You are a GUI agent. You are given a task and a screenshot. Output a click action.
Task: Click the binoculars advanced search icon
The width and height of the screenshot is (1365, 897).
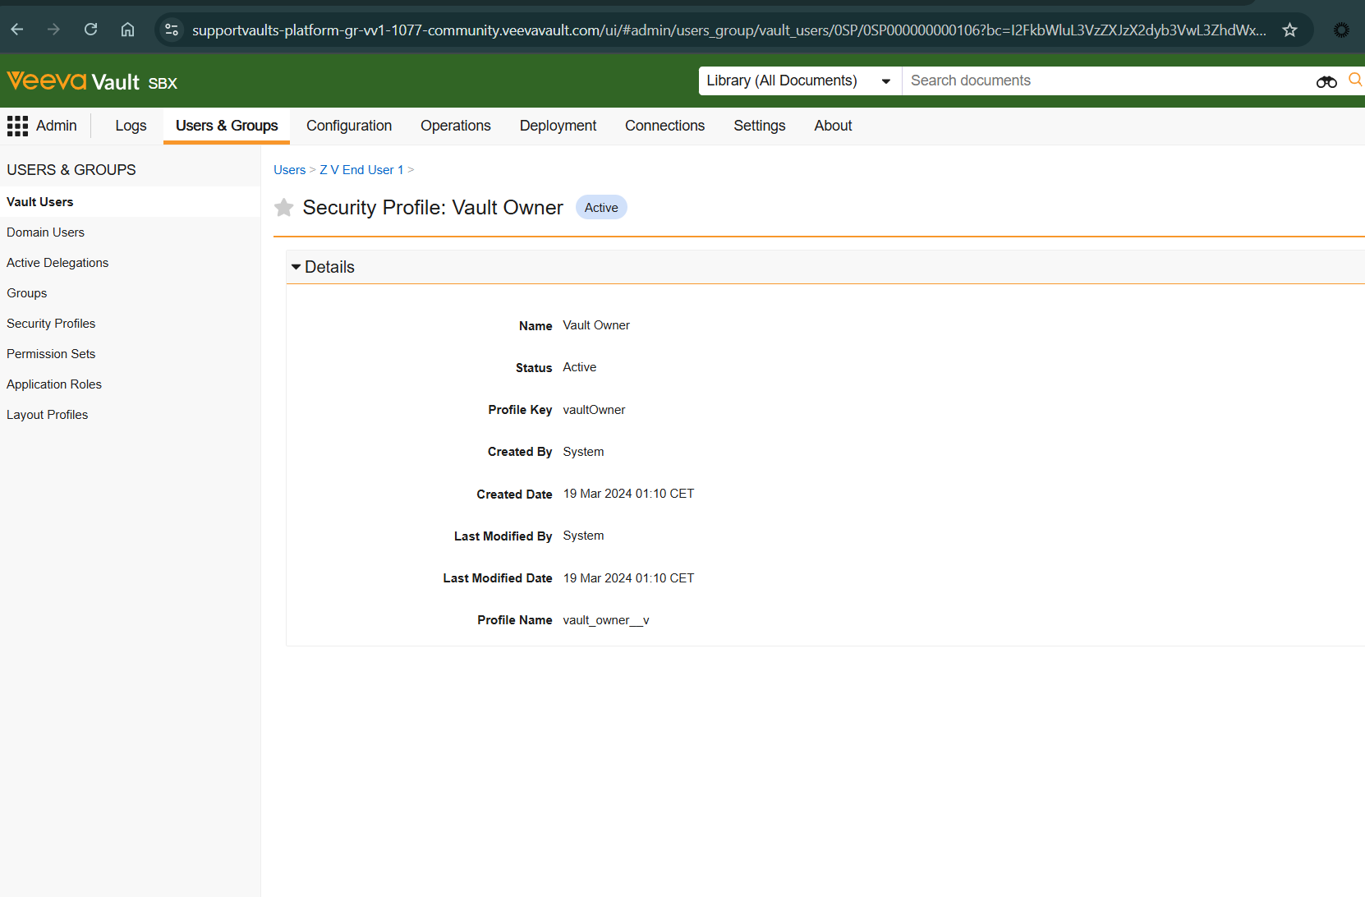(x=1326, y=81)
